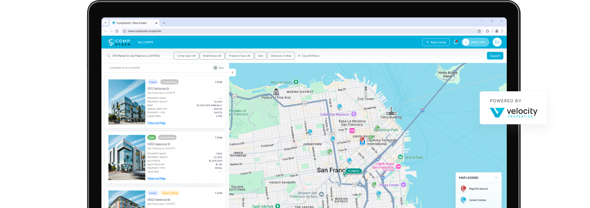Collapse the comps list panel arrow
Image resolution: width=590 pixels, height=208 pixels.
pyautogui.click(x=232, y=72)
